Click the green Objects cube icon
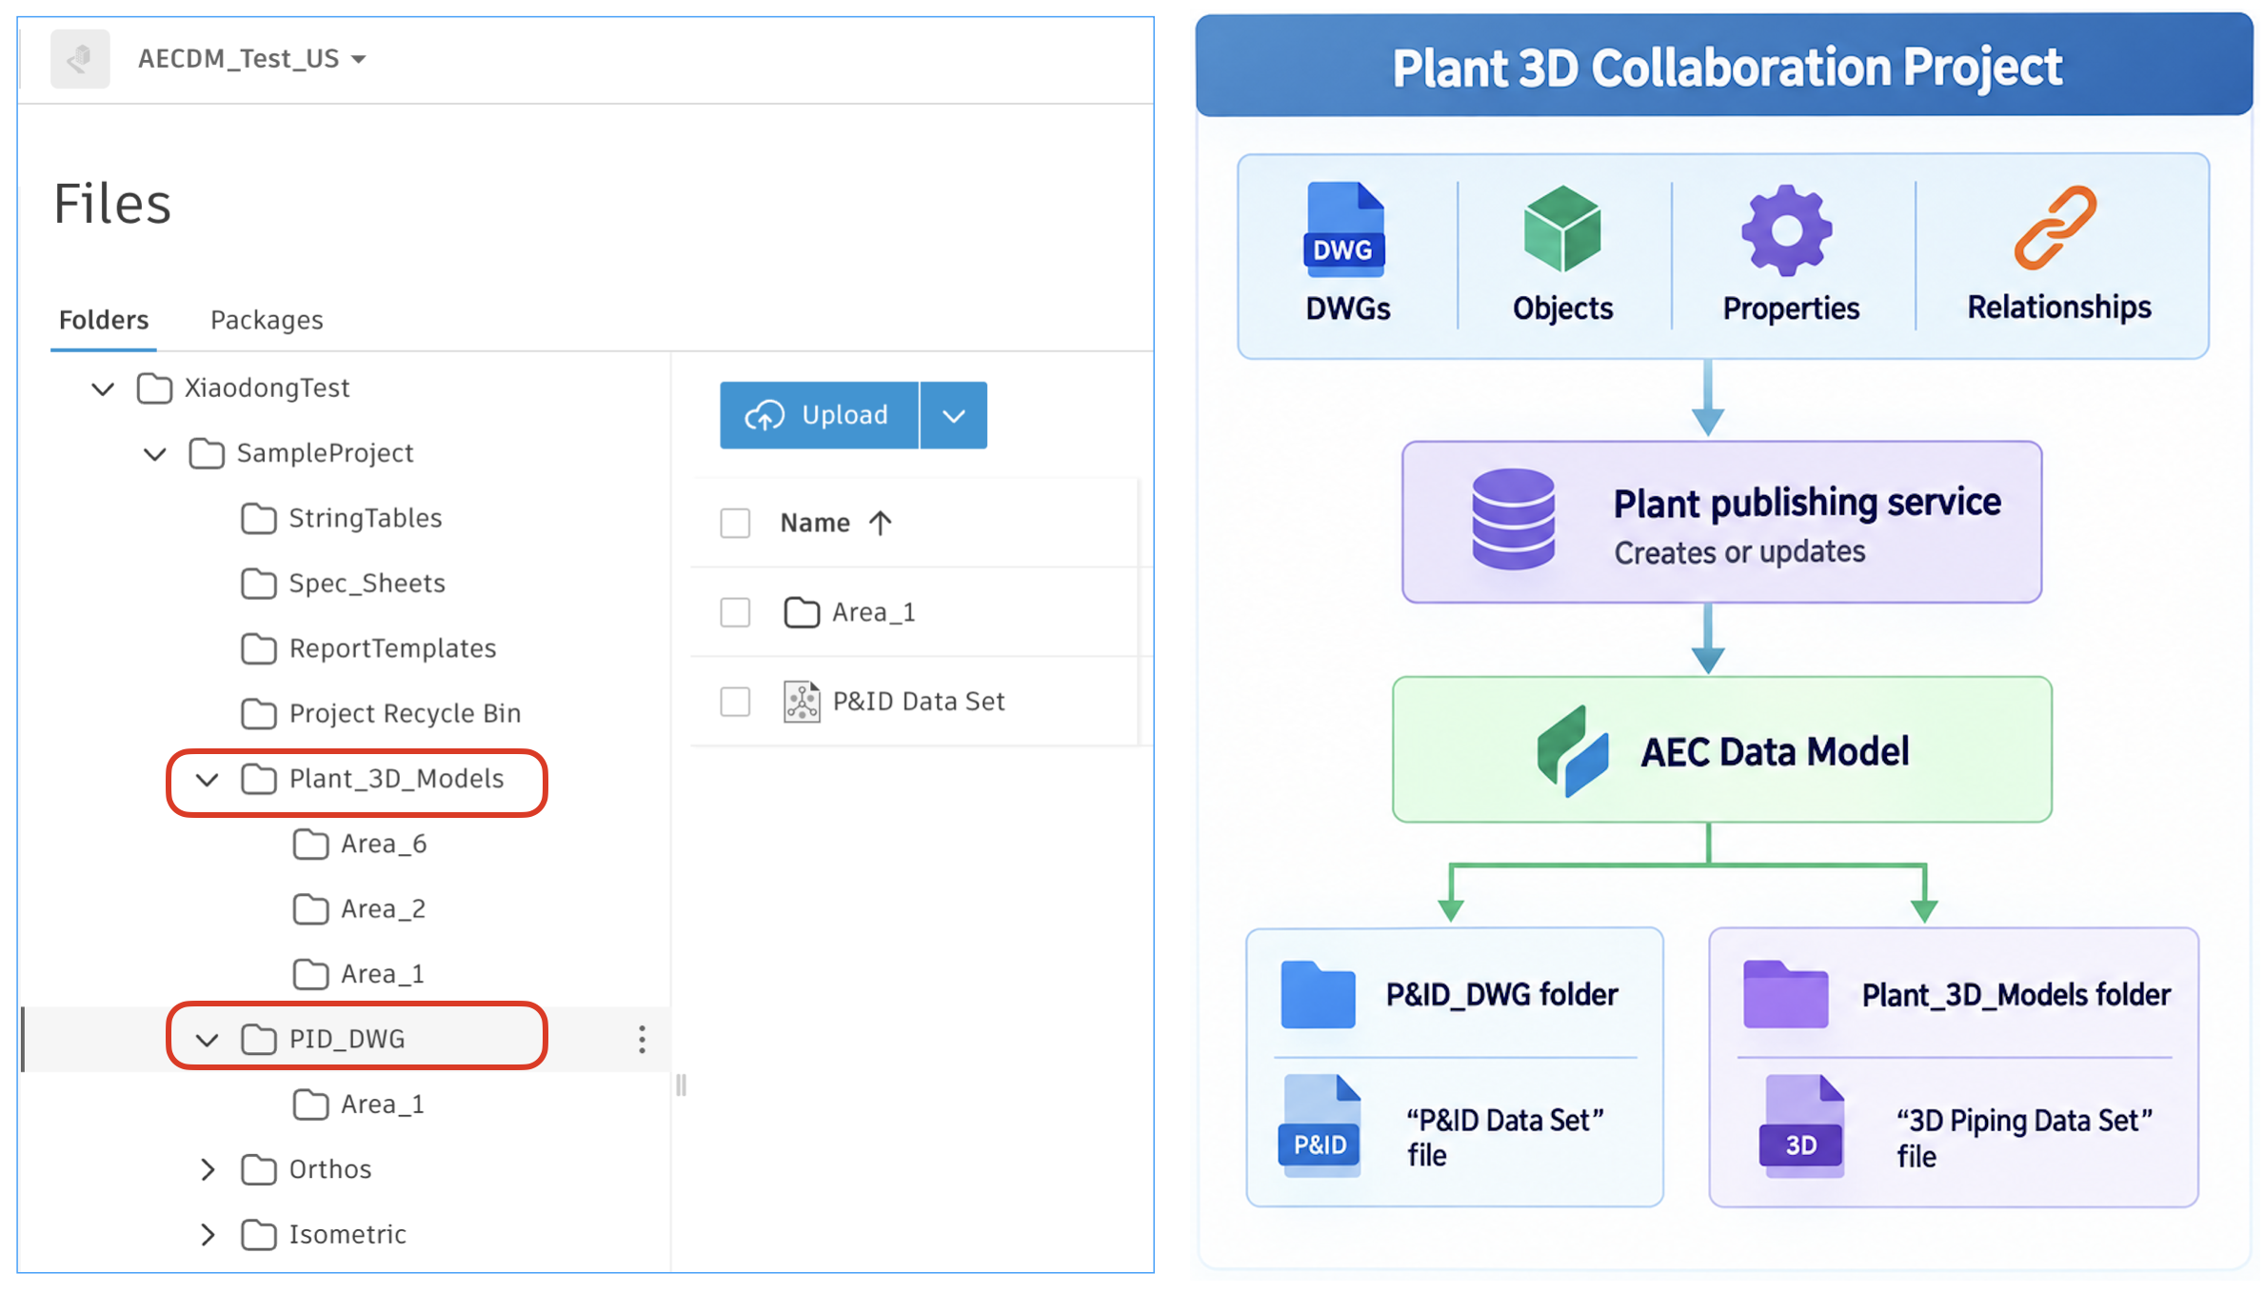Image resolution: width=2264 pixels, height=1293 pixels. (x=1562, y=229)
